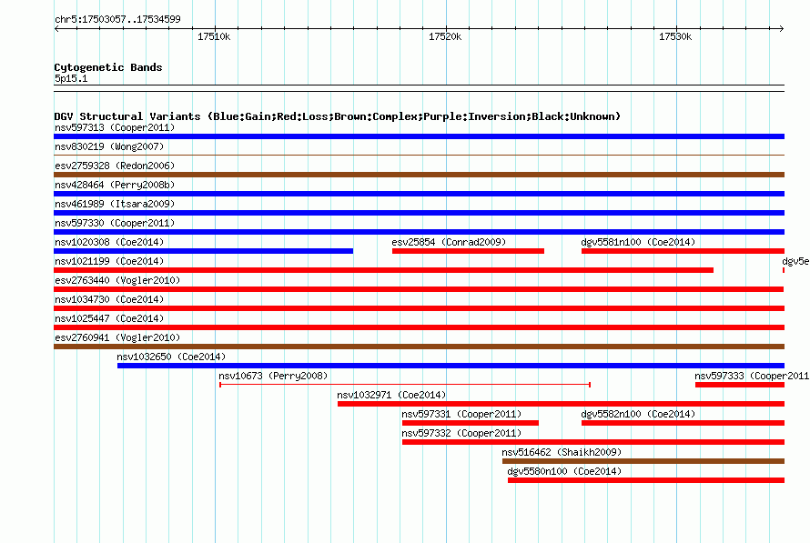Viewport: 810px width, 543px height.
Task: Click the nsv597330 (Cooper2011) label
Action: point(115,223)
